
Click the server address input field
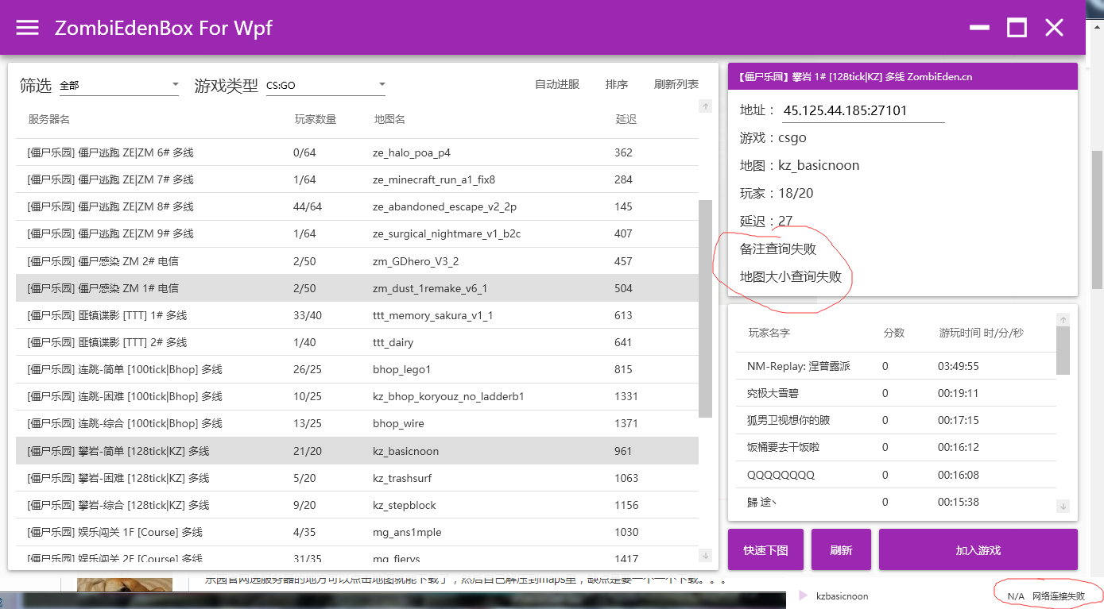point(863,111)
